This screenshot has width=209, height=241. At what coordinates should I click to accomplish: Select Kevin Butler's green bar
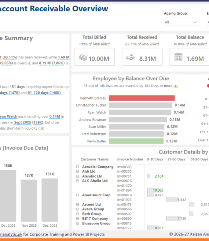tap(136, 141)
